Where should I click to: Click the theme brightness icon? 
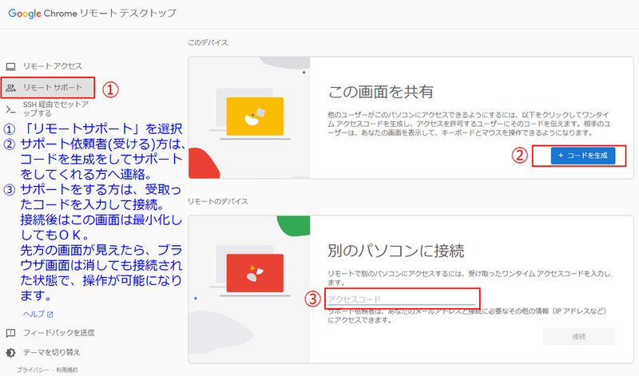(10, 353)
